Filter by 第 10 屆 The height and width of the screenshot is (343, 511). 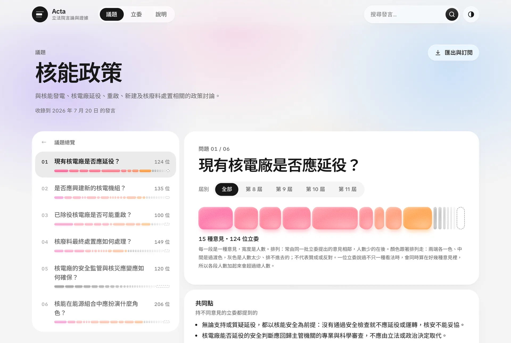[x=315, y=189]
